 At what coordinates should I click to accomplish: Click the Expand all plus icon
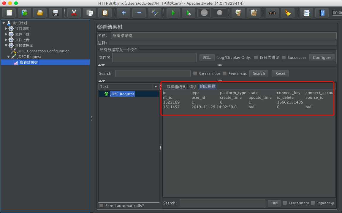tap(124, 13)
